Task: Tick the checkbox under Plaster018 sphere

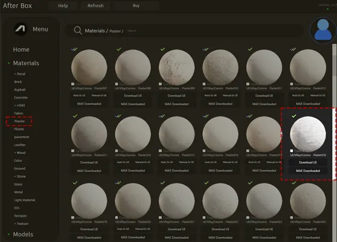Action: point(292,151)
